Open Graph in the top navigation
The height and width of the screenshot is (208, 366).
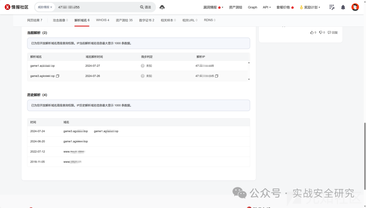pyautogui.click(x=252, y=7)
